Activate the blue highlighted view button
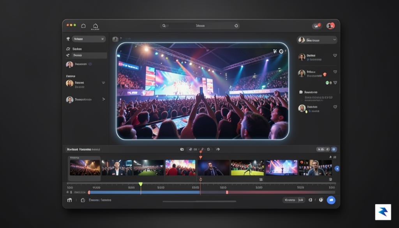 click(x=334, y=149)
